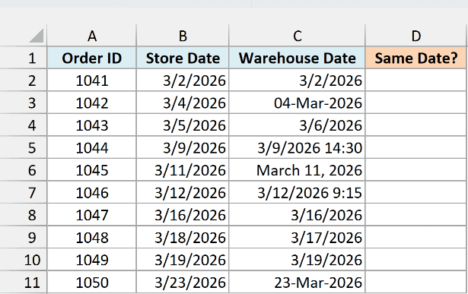
Task: Click empty Same Date cell for order 1041
Action: tap(416, 81)
